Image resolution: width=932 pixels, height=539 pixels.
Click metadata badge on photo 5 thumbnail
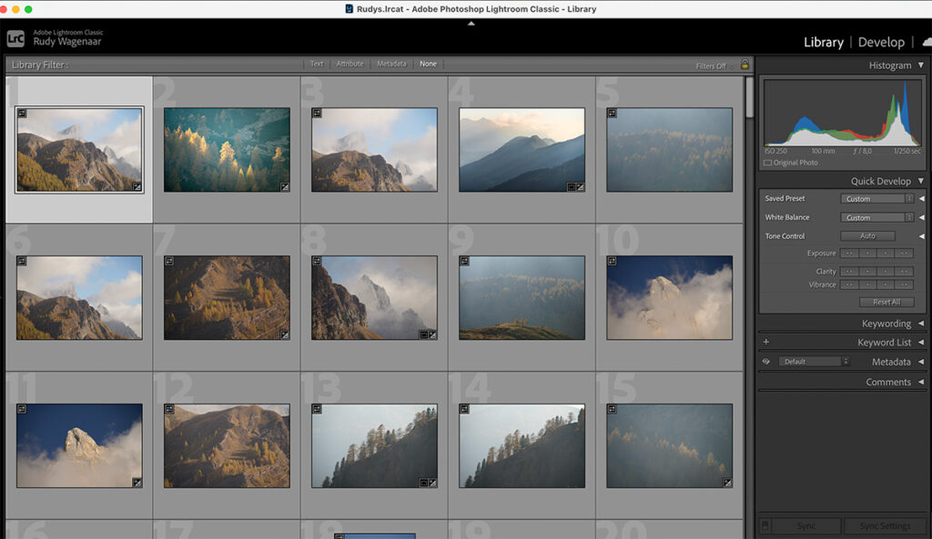[x=613, y=113]
